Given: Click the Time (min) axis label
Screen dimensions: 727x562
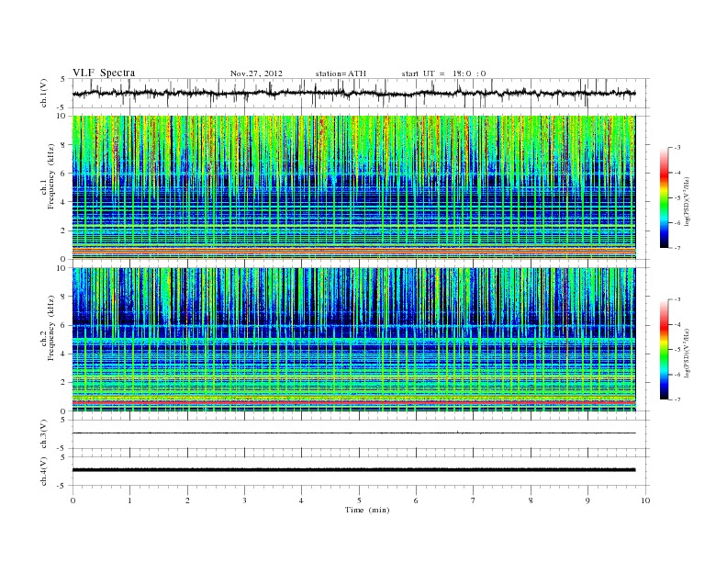Looking at the screenshot, I should coord(367,510).
